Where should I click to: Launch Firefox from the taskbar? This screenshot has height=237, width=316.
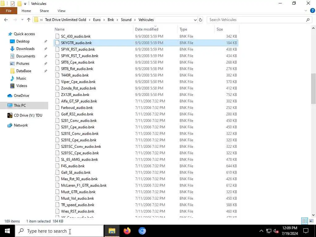pos(127,231)
